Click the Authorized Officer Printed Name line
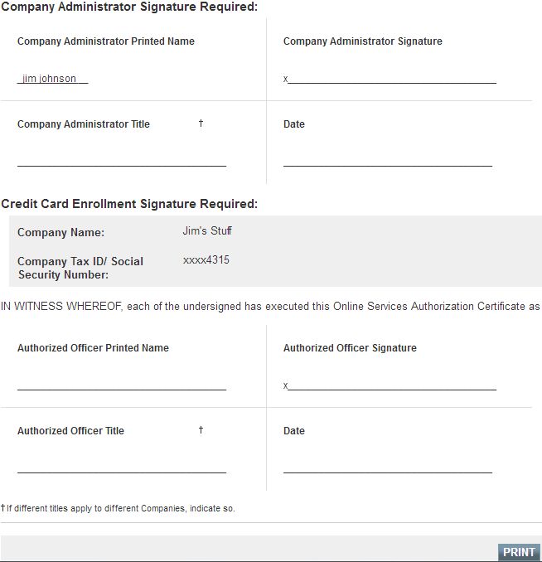Image resolution: width=542 pixels, height=562 pixels. click(x=122, y=390)
